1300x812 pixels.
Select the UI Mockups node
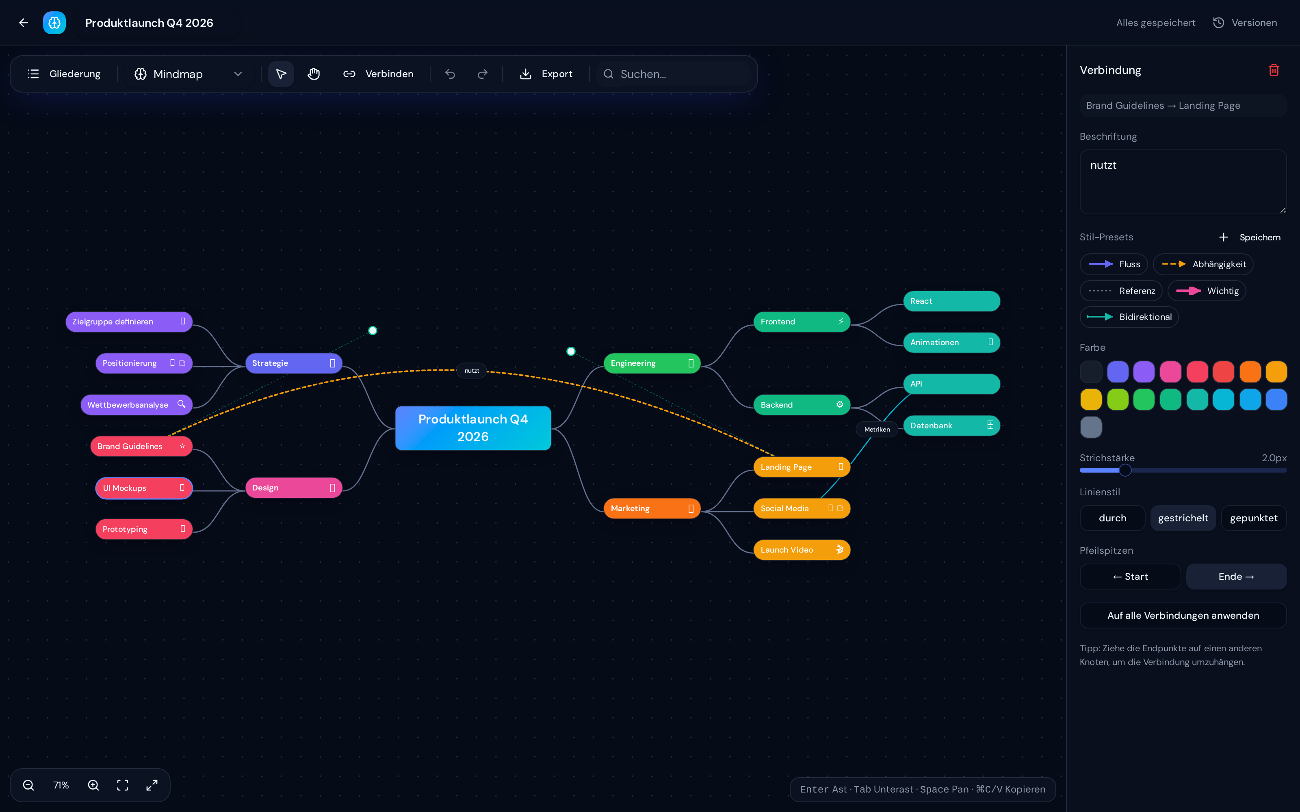144,488
